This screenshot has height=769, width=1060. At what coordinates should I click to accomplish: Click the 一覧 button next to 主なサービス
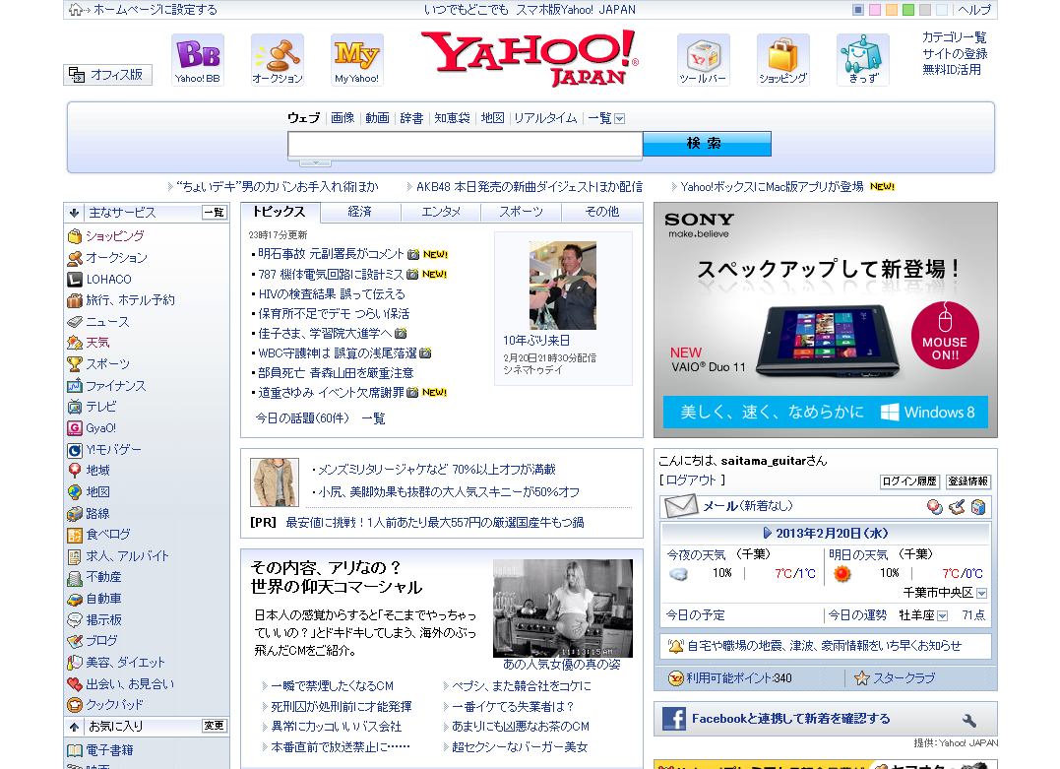[x=215, y=213]
